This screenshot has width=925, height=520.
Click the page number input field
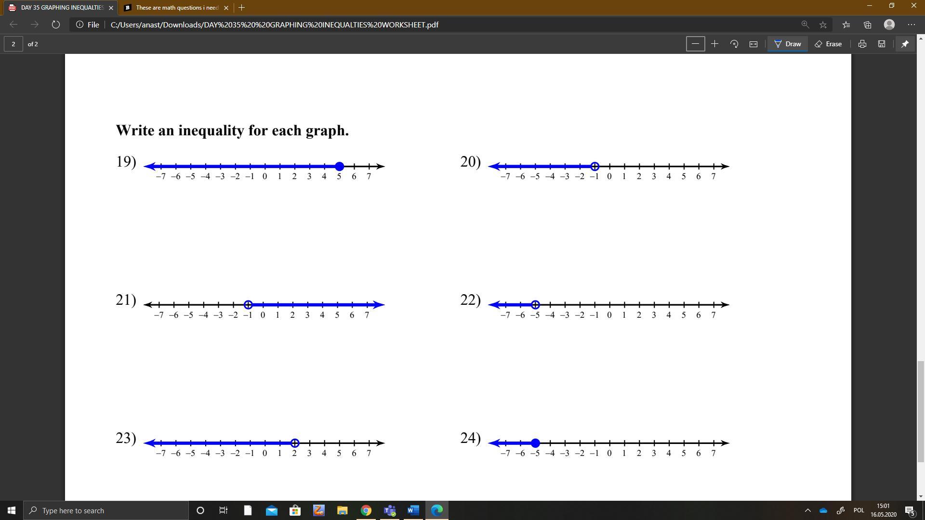(13, 44)
